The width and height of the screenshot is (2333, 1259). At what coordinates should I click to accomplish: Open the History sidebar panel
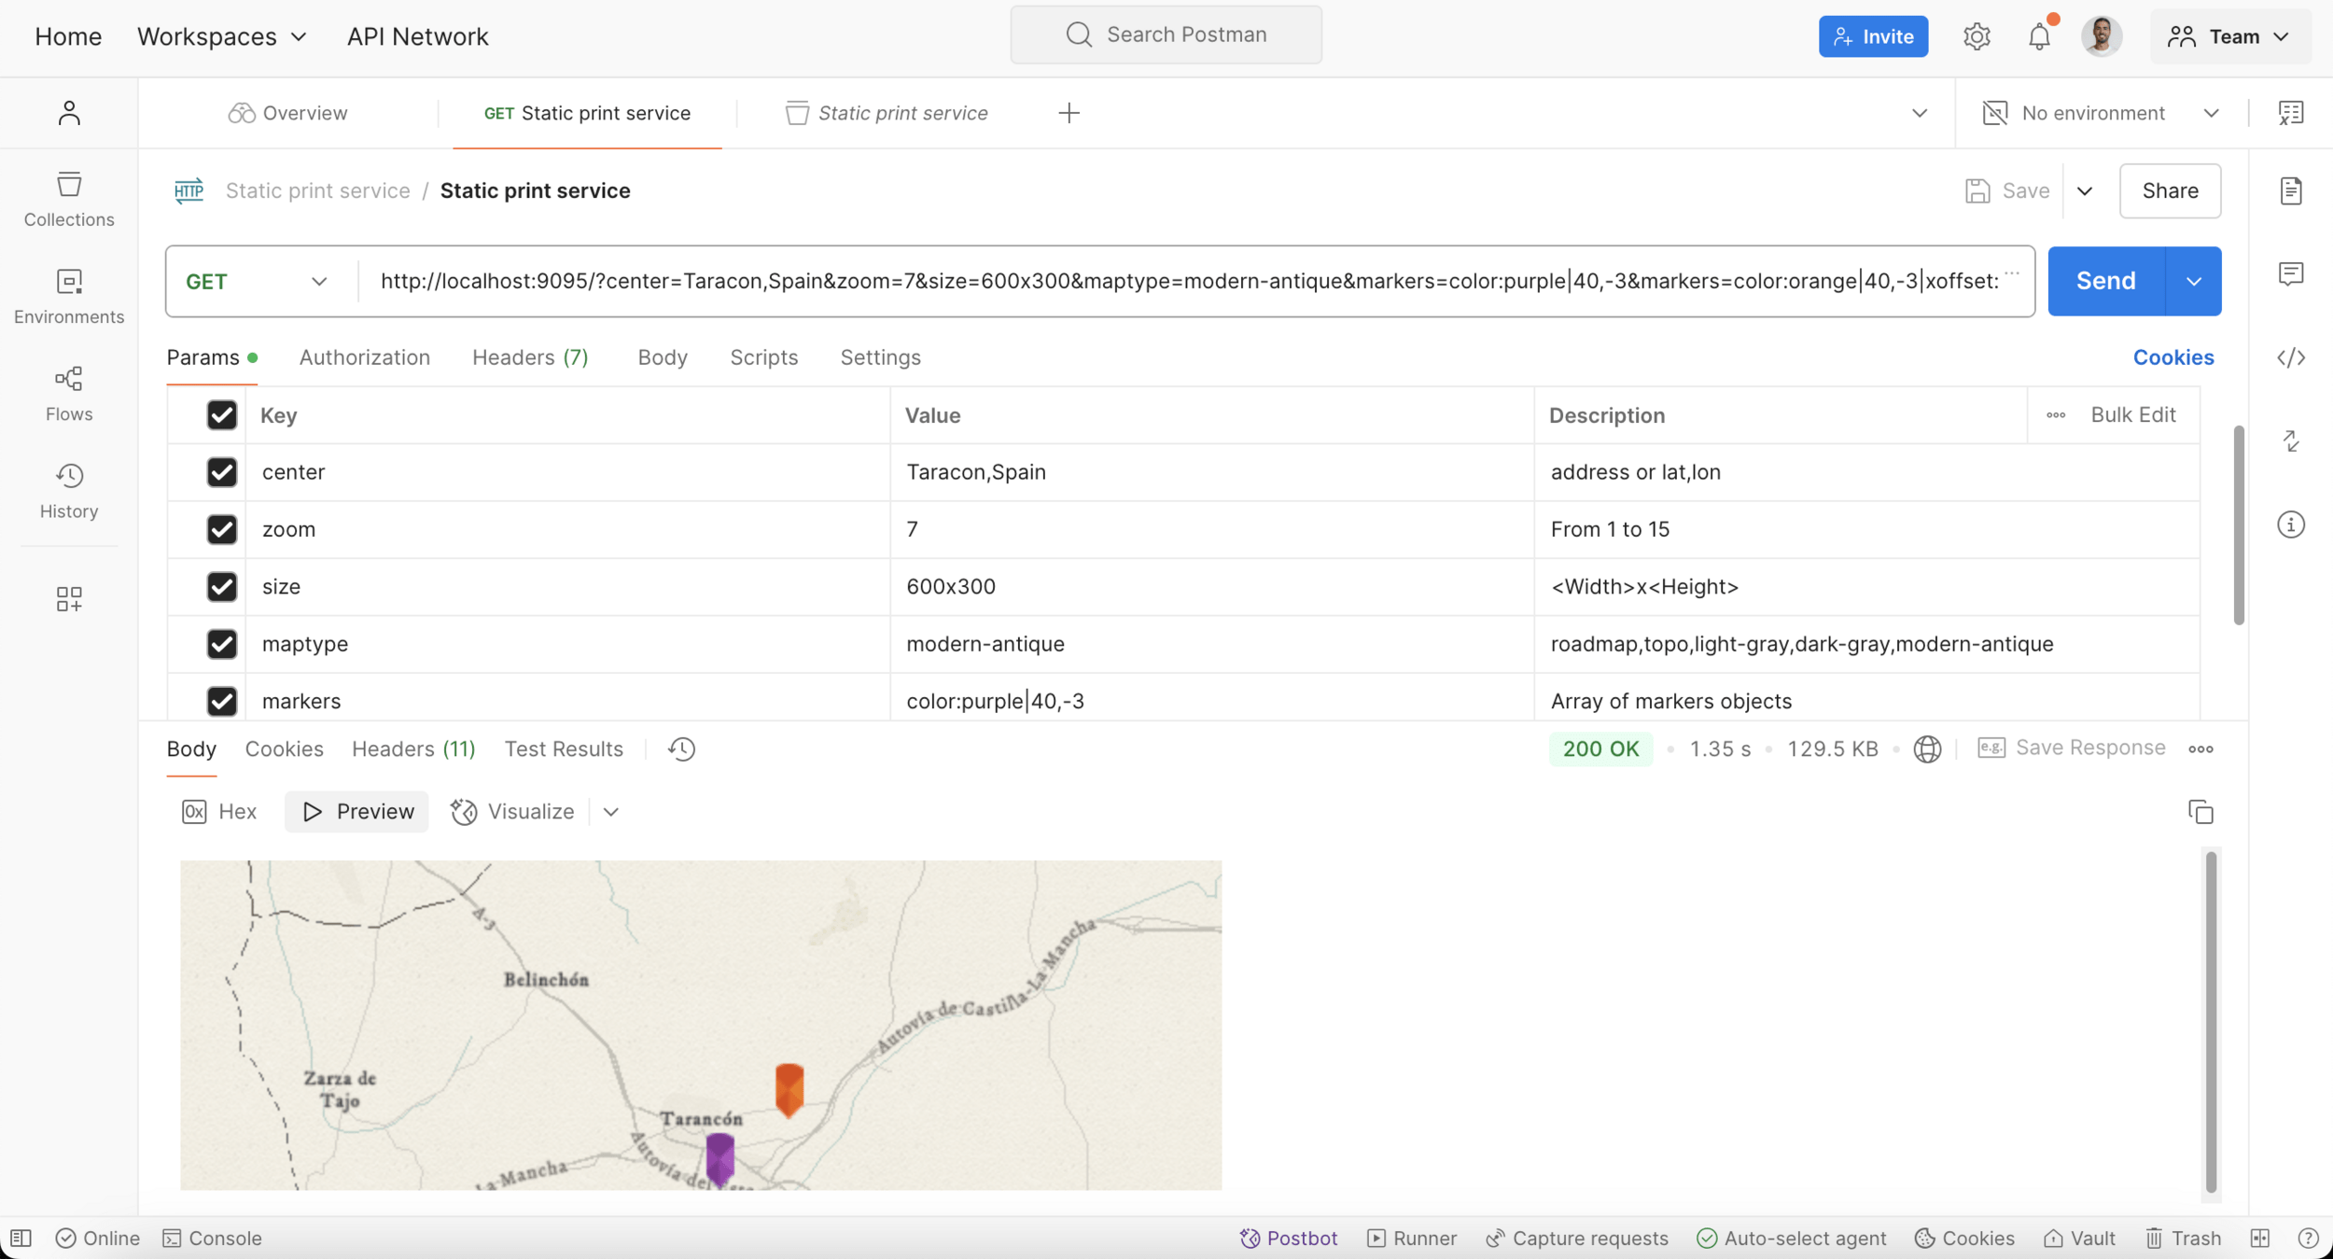point(69,491)
